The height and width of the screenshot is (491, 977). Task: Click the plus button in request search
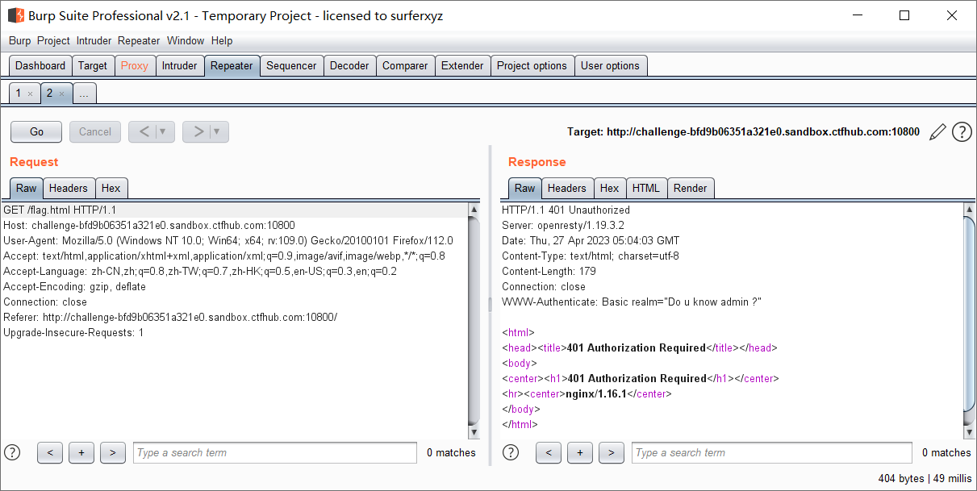(x=81, y=453)
